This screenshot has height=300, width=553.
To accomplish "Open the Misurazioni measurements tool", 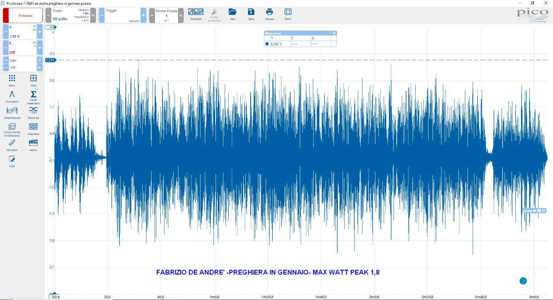I will (x=12, y=96).
